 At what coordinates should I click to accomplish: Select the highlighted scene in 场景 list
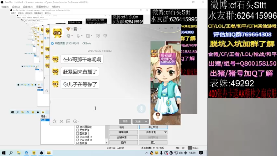coord(45,120)
